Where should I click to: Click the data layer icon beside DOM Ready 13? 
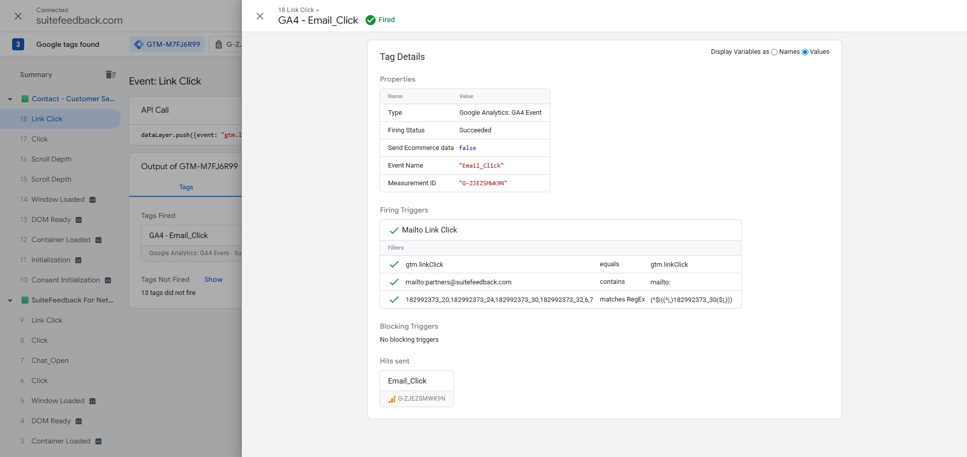click(79, 220)
